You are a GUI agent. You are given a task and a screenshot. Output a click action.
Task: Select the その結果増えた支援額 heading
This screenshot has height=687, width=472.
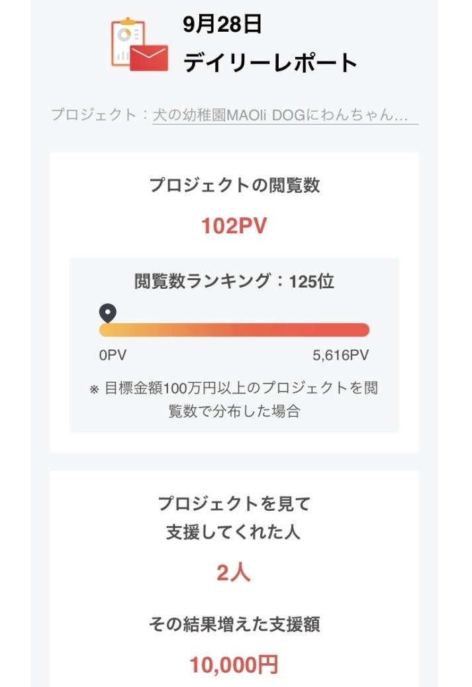pos(234,624)
